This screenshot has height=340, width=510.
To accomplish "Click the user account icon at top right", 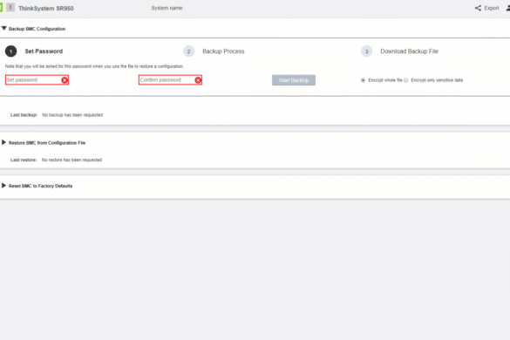I will pos(508,8).
